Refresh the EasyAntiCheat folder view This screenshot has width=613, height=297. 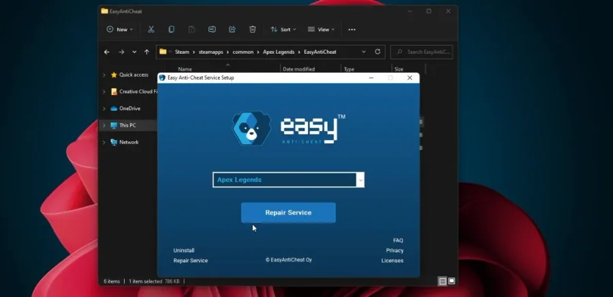(x=377, y=52)
